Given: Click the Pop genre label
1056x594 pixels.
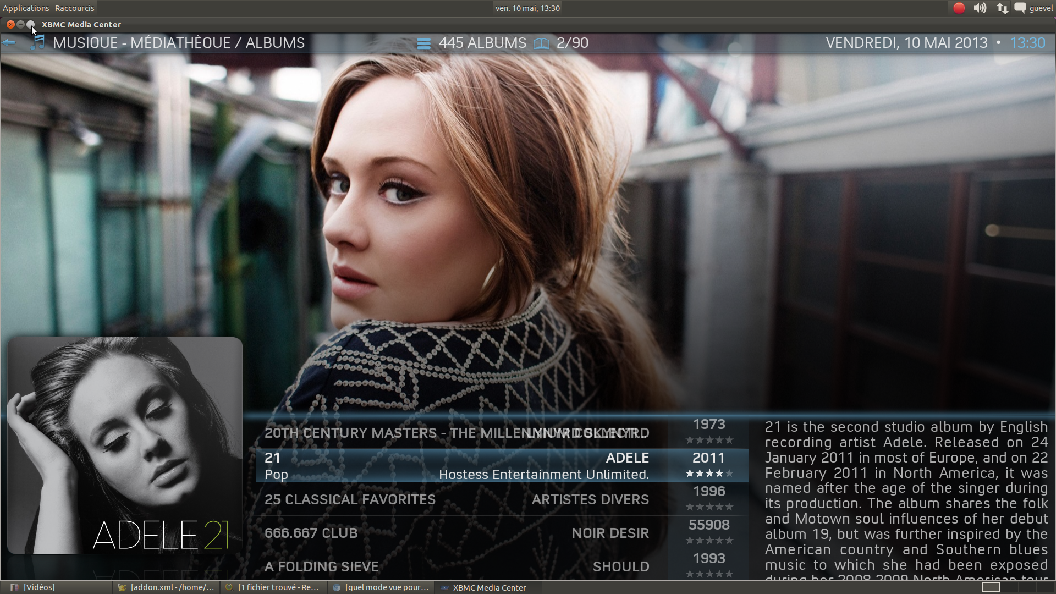Looking at the screenshot, I should (276, 475).
